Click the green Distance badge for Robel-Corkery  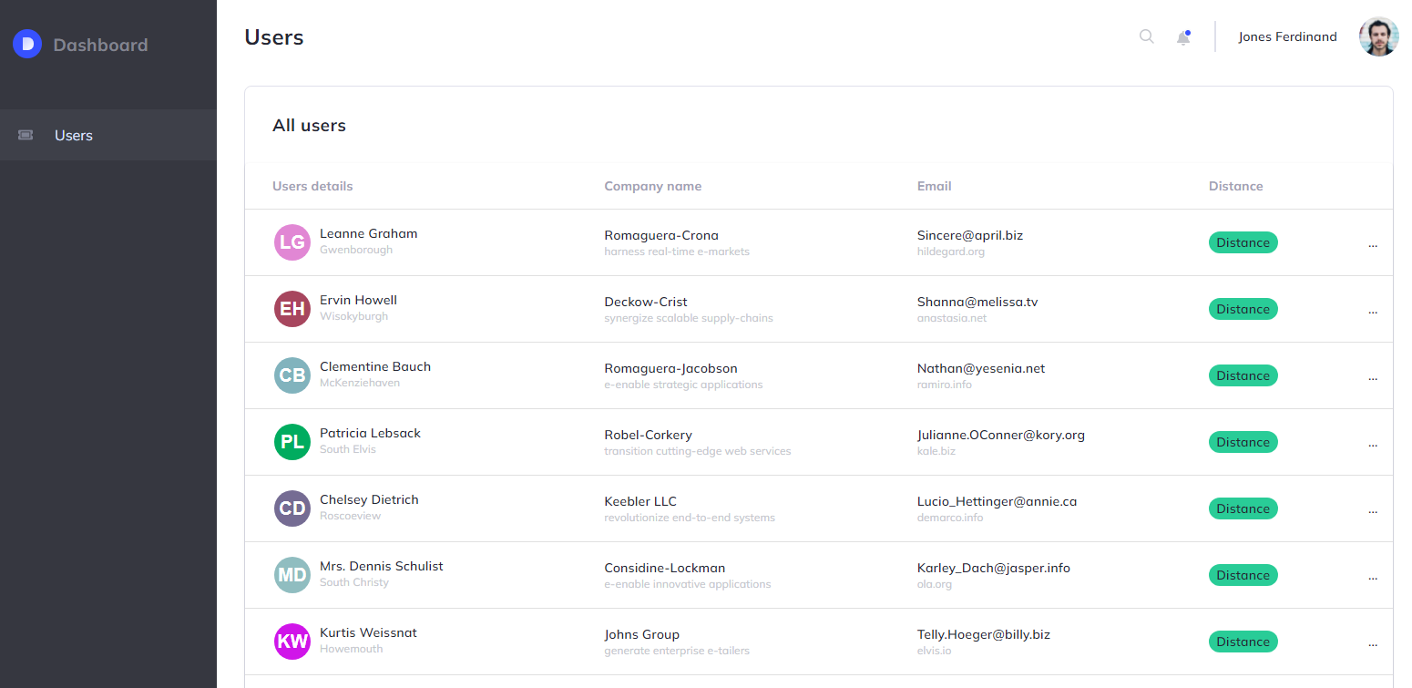[x=1243, y=441]
